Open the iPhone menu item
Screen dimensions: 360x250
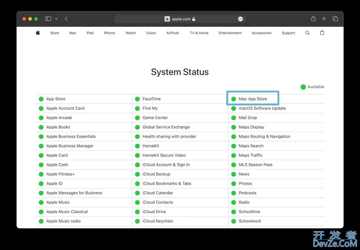pos(109,33)
